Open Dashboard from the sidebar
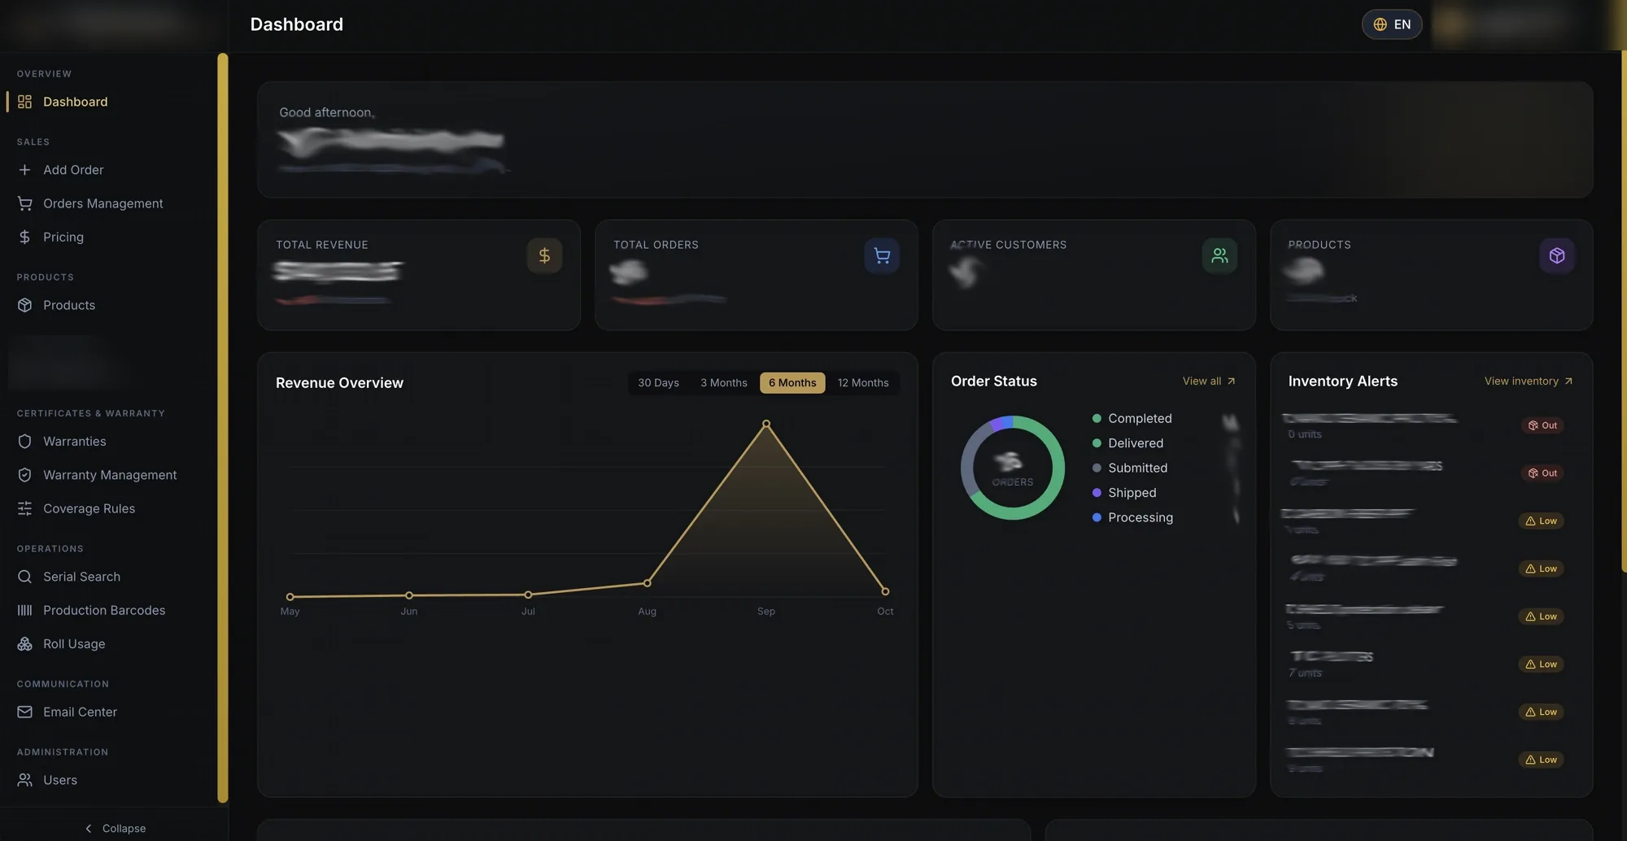1627x841 pixels. pyautogui.click(x=75, y=102)
